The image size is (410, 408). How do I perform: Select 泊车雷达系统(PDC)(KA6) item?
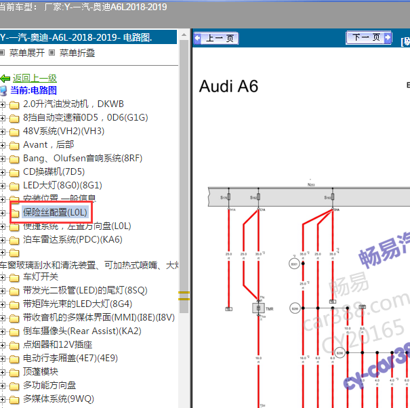73,239
